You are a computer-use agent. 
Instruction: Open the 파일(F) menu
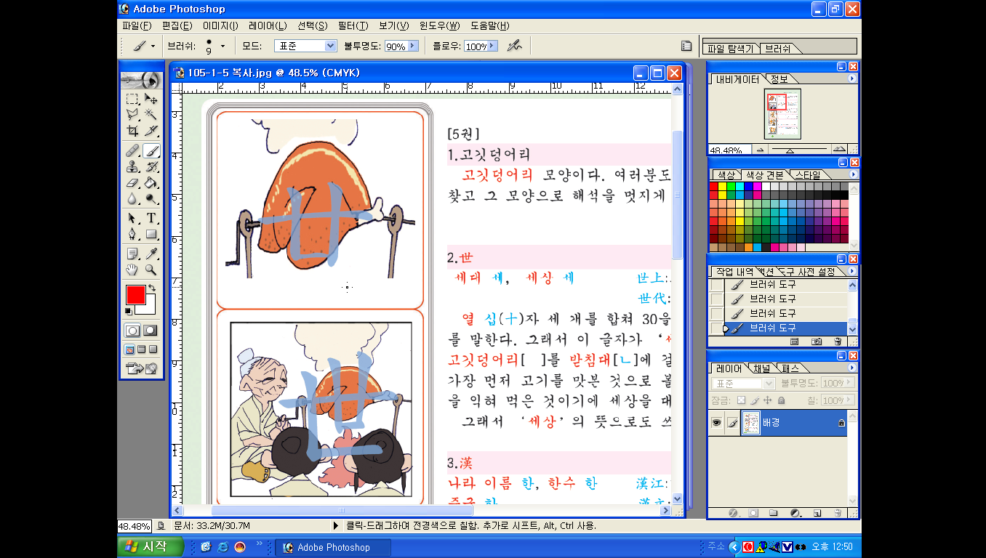pos(137,25)
